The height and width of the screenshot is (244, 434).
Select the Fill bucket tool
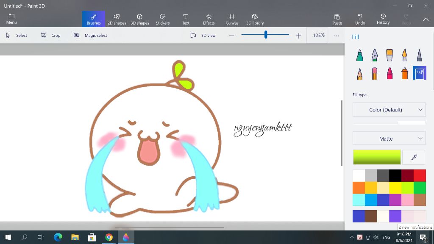pyautogui.click(x=419, y=73)
